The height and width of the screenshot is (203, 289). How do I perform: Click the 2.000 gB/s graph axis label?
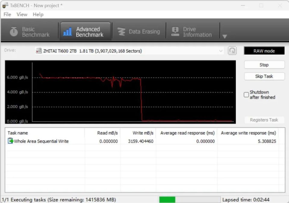click(17, 107)
